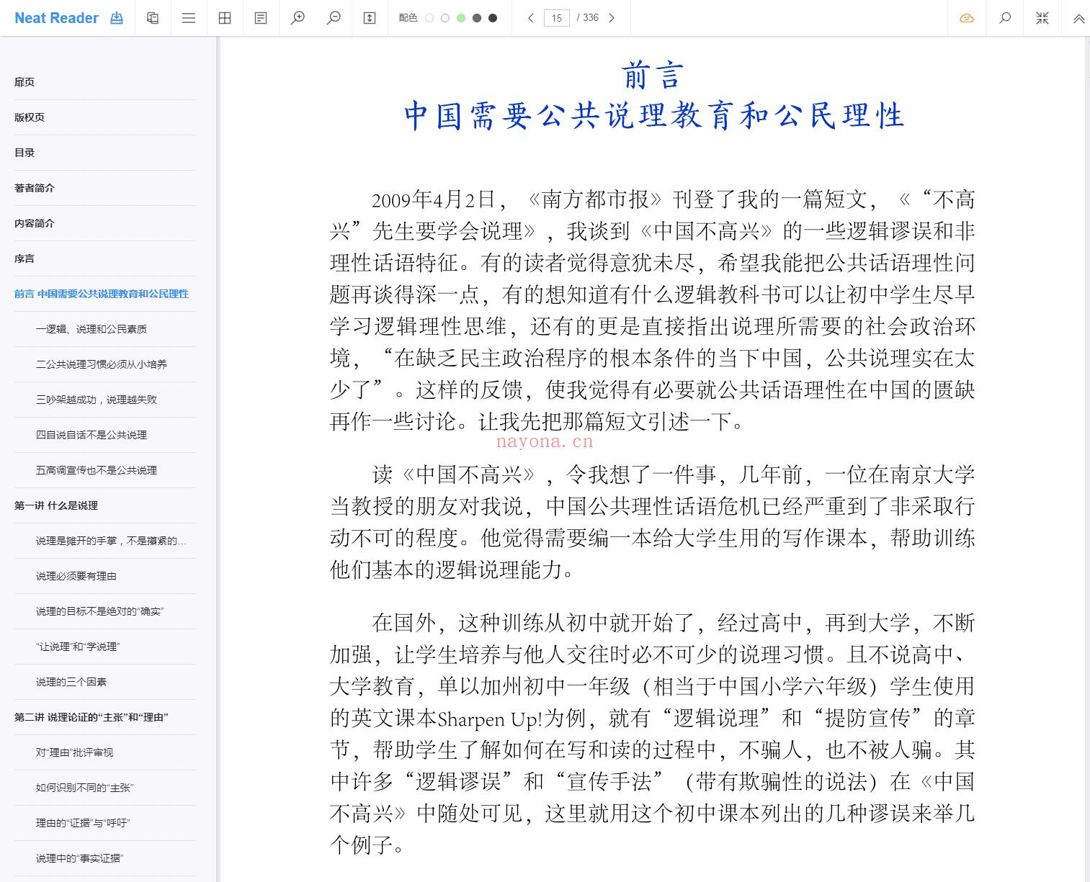Open the search magnifier icon
Viewport: 1090px width, 882px height.
[x=1005, y=18]
